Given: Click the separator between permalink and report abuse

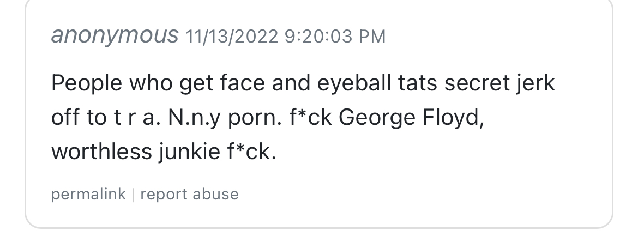Looking at the screenshot, I should pyautogui.click(x=133, y=195).
